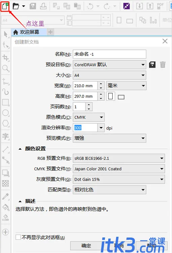Check "不再显示此对话框" checkbox
172x253 pixels.
(x=18, y=237)
